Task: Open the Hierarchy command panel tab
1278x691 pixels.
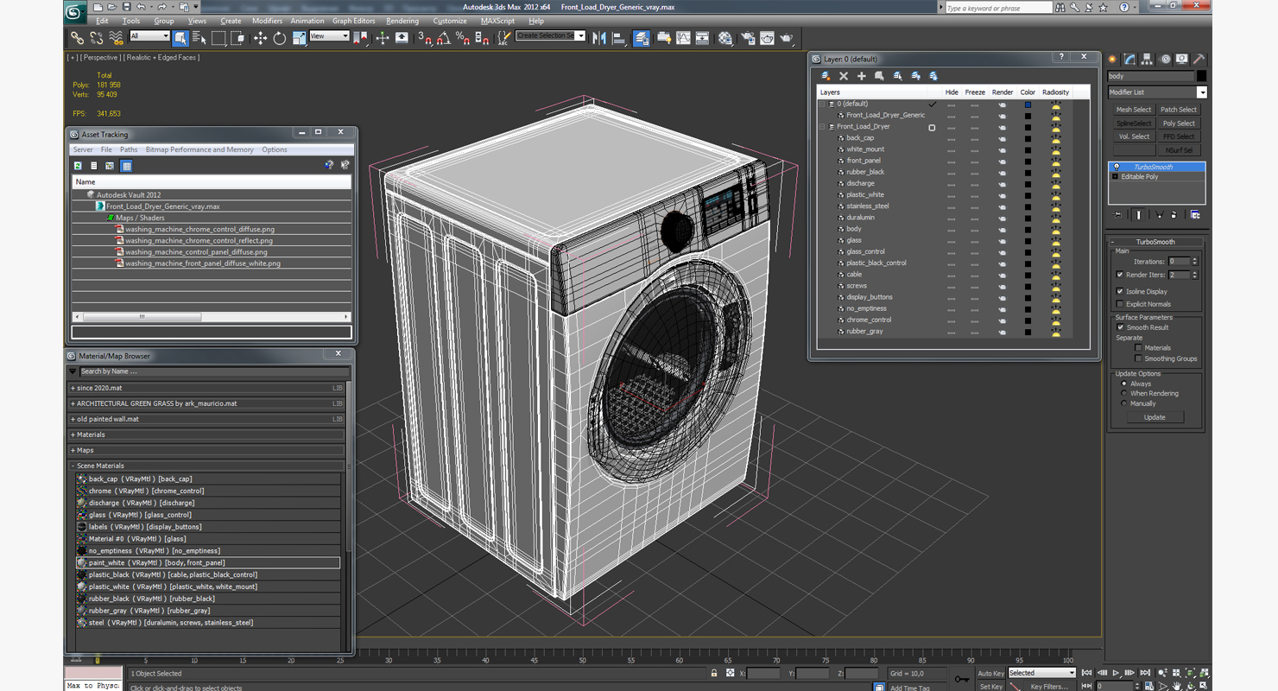Action: click(1147, 60)
